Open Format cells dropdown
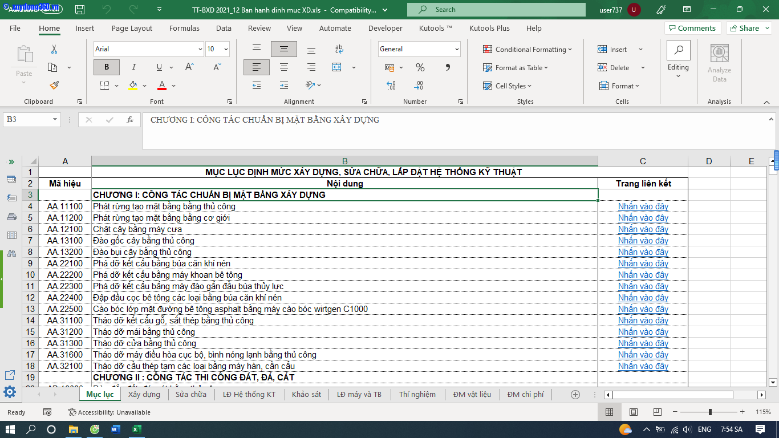 click(x=619, y=86)
